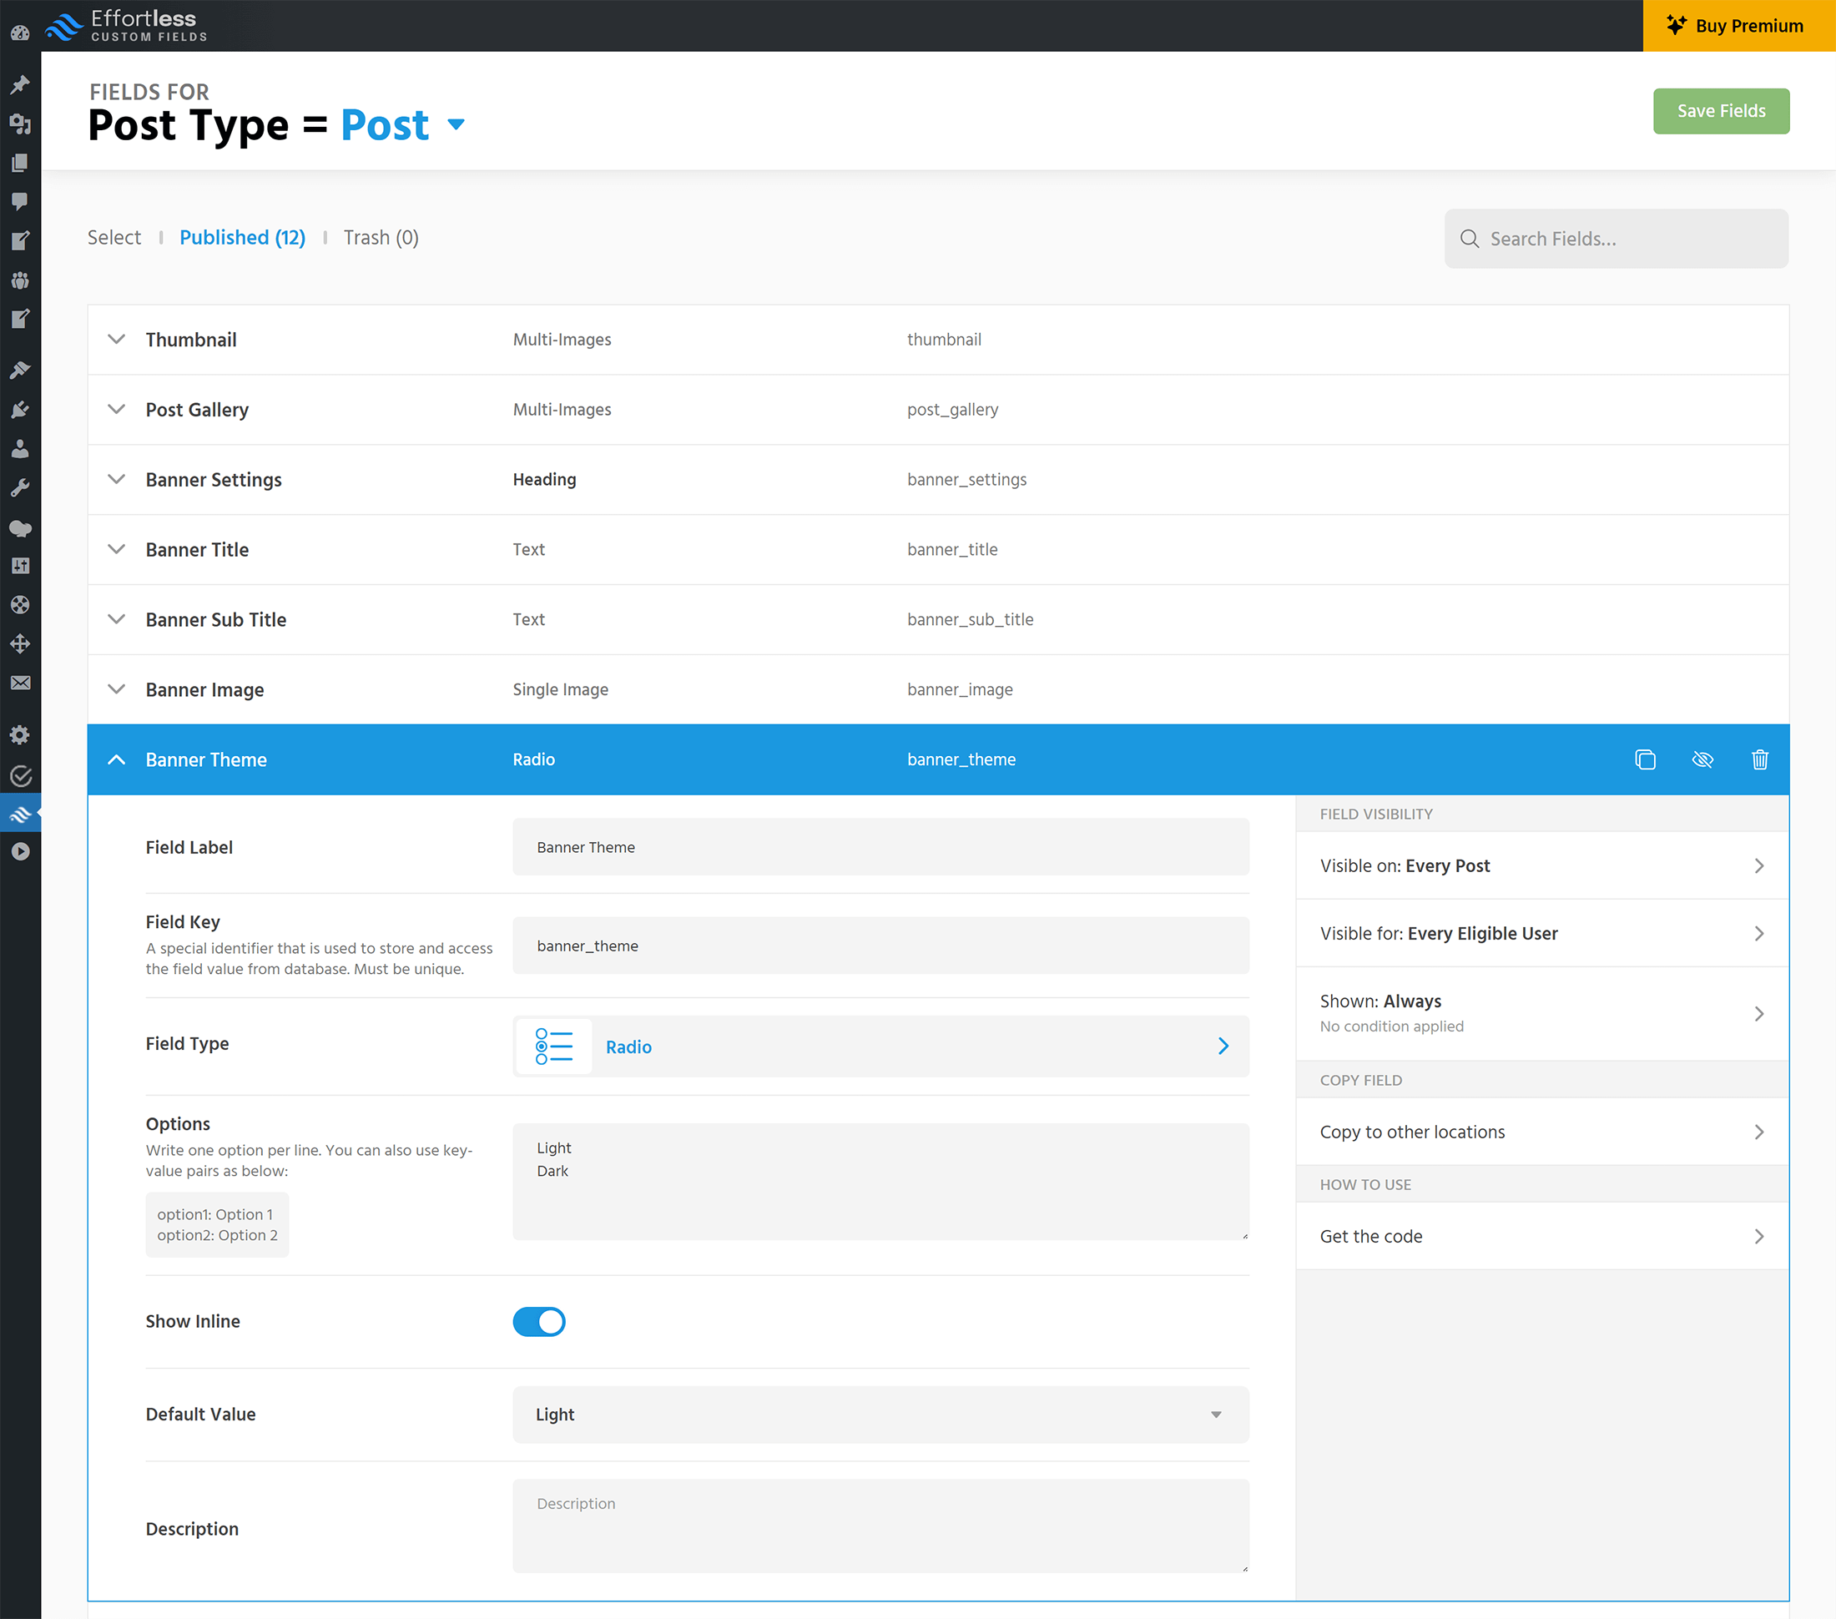The width and height of the screenshot is (1836, 1619).
Task: Open Copy to other locations option
Action: coord(1541,1132)
